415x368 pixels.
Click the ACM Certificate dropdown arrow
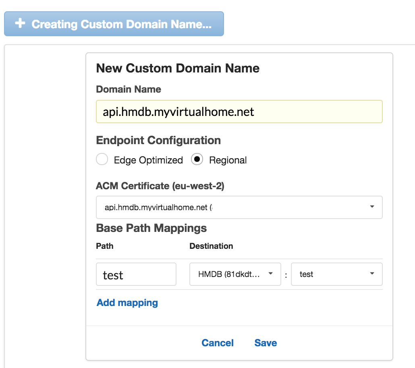click(x=371, y=207)
